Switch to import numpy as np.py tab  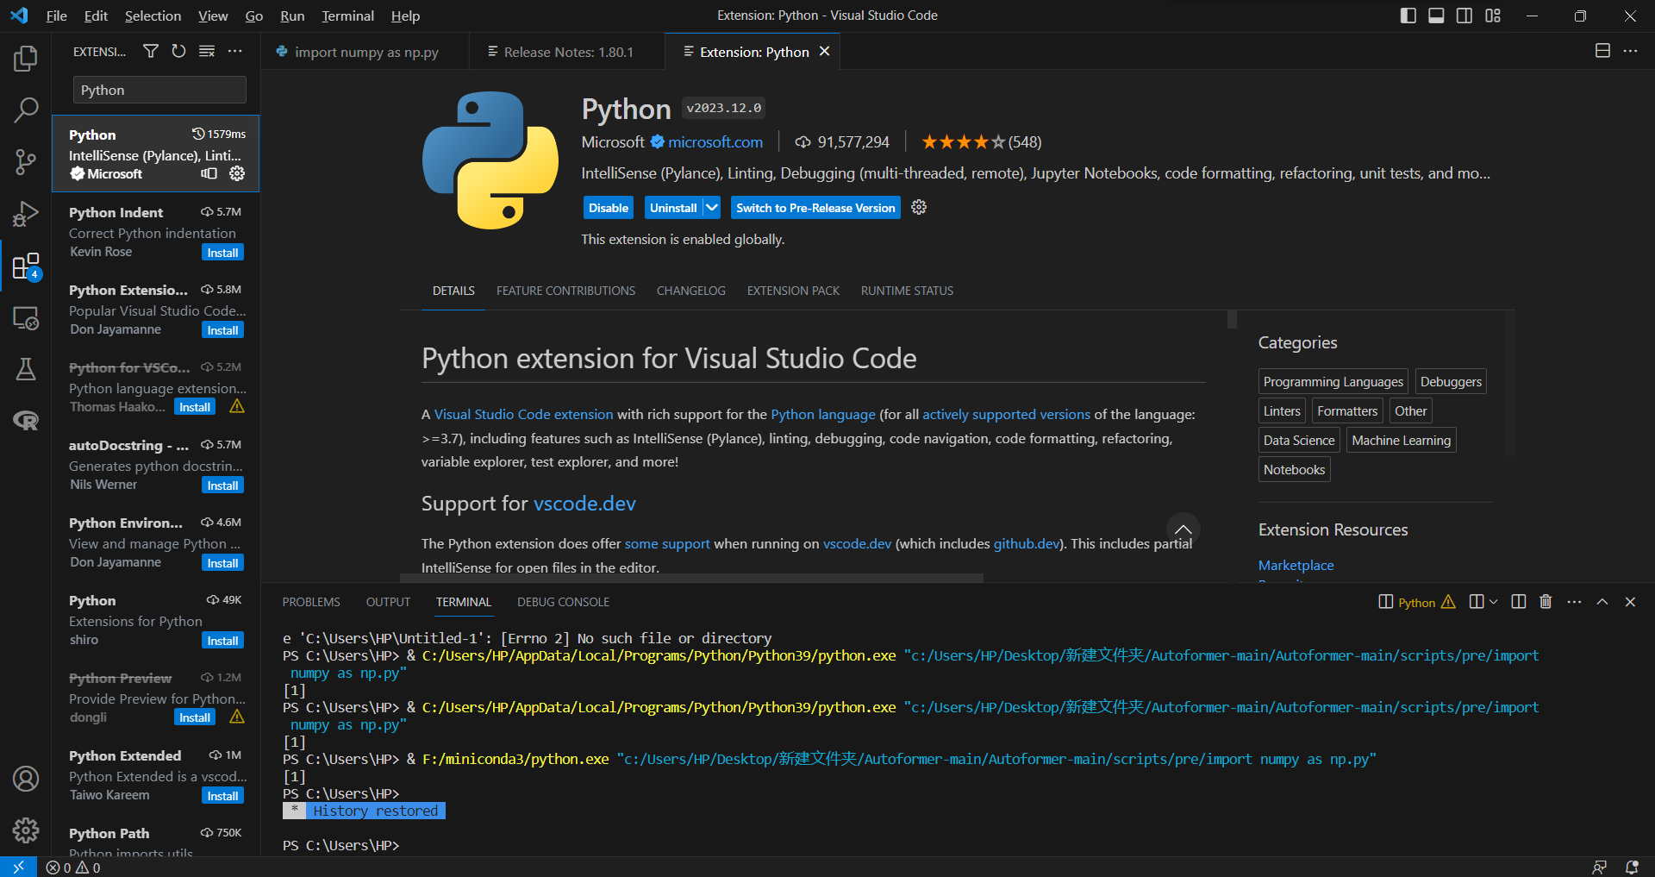(365, 52)
